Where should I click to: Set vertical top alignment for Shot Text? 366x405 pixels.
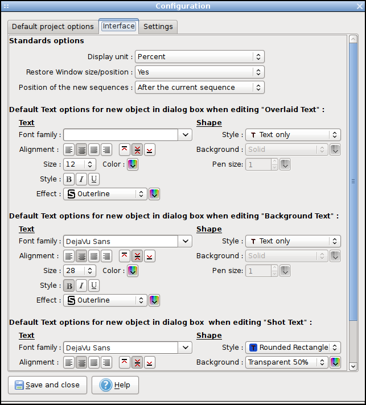tap(125, 363)
